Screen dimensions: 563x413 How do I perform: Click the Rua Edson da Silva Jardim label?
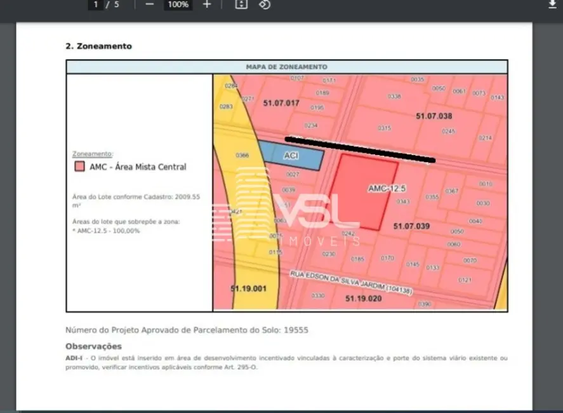(351, 282)
